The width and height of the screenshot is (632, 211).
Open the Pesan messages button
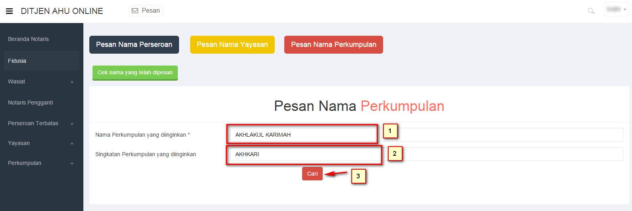[146, 11]
